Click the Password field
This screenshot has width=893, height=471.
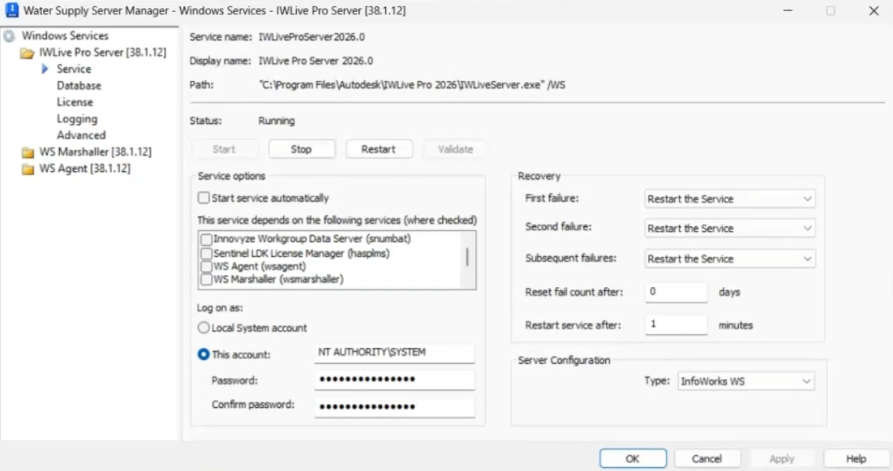394,379
